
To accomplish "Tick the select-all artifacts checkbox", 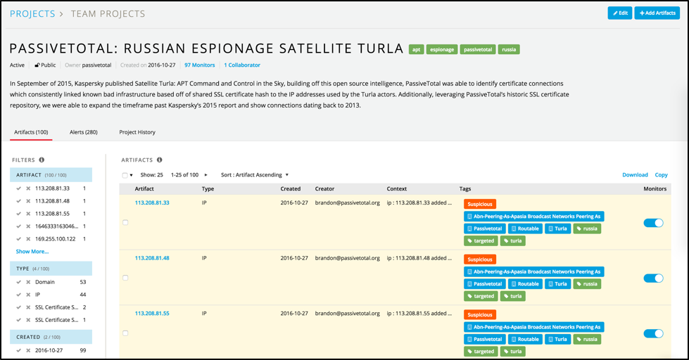I will 125,175.
